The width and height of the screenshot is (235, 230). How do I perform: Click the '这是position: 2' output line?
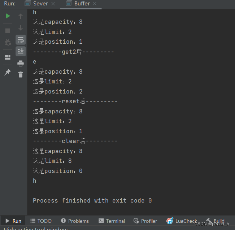tap(57, 91)
